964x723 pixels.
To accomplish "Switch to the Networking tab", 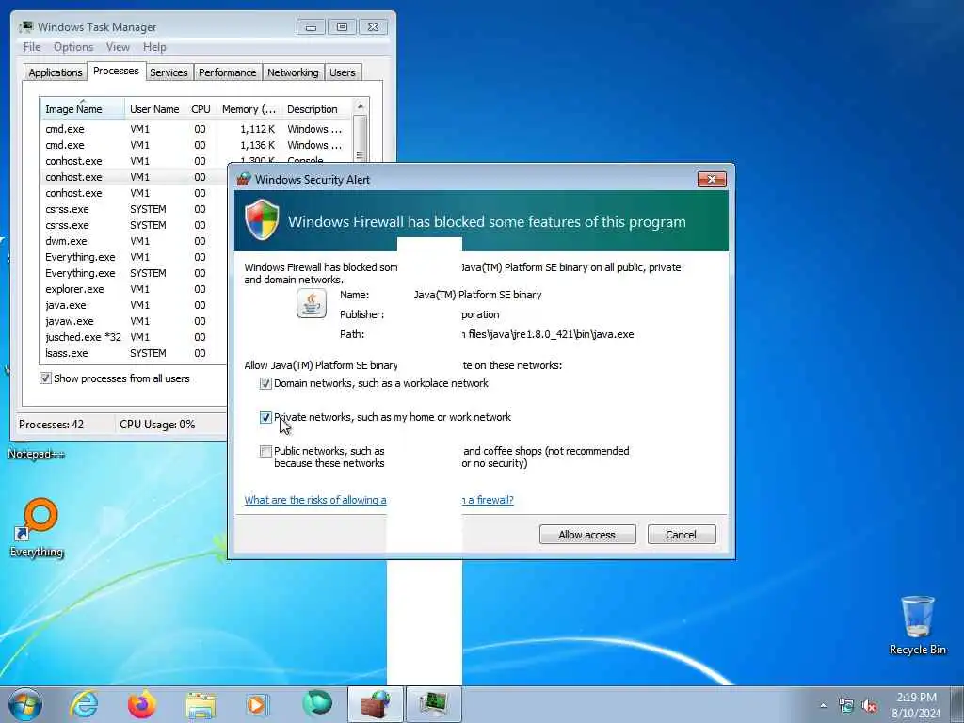I will (293, 72).
